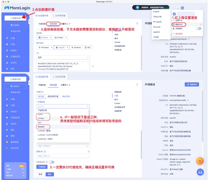Click the refresh icon right of 刷新URL

coord(89,151)
